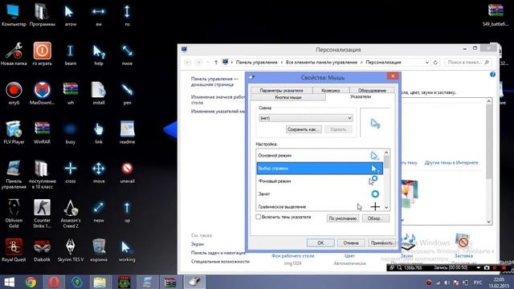Select the Assassin's Creed 2 desktop shortcut
This screenshot has width=514, height=289.
click(x=71, y=214)
